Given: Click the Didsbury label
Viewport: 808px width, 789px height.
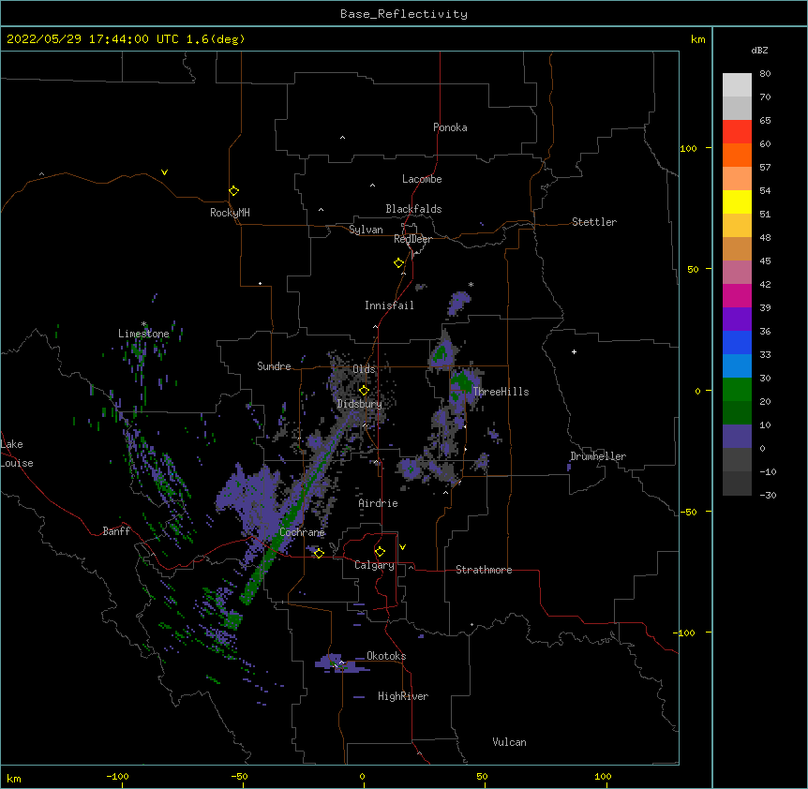Looking at the screenshot, I should pos(360,404).
